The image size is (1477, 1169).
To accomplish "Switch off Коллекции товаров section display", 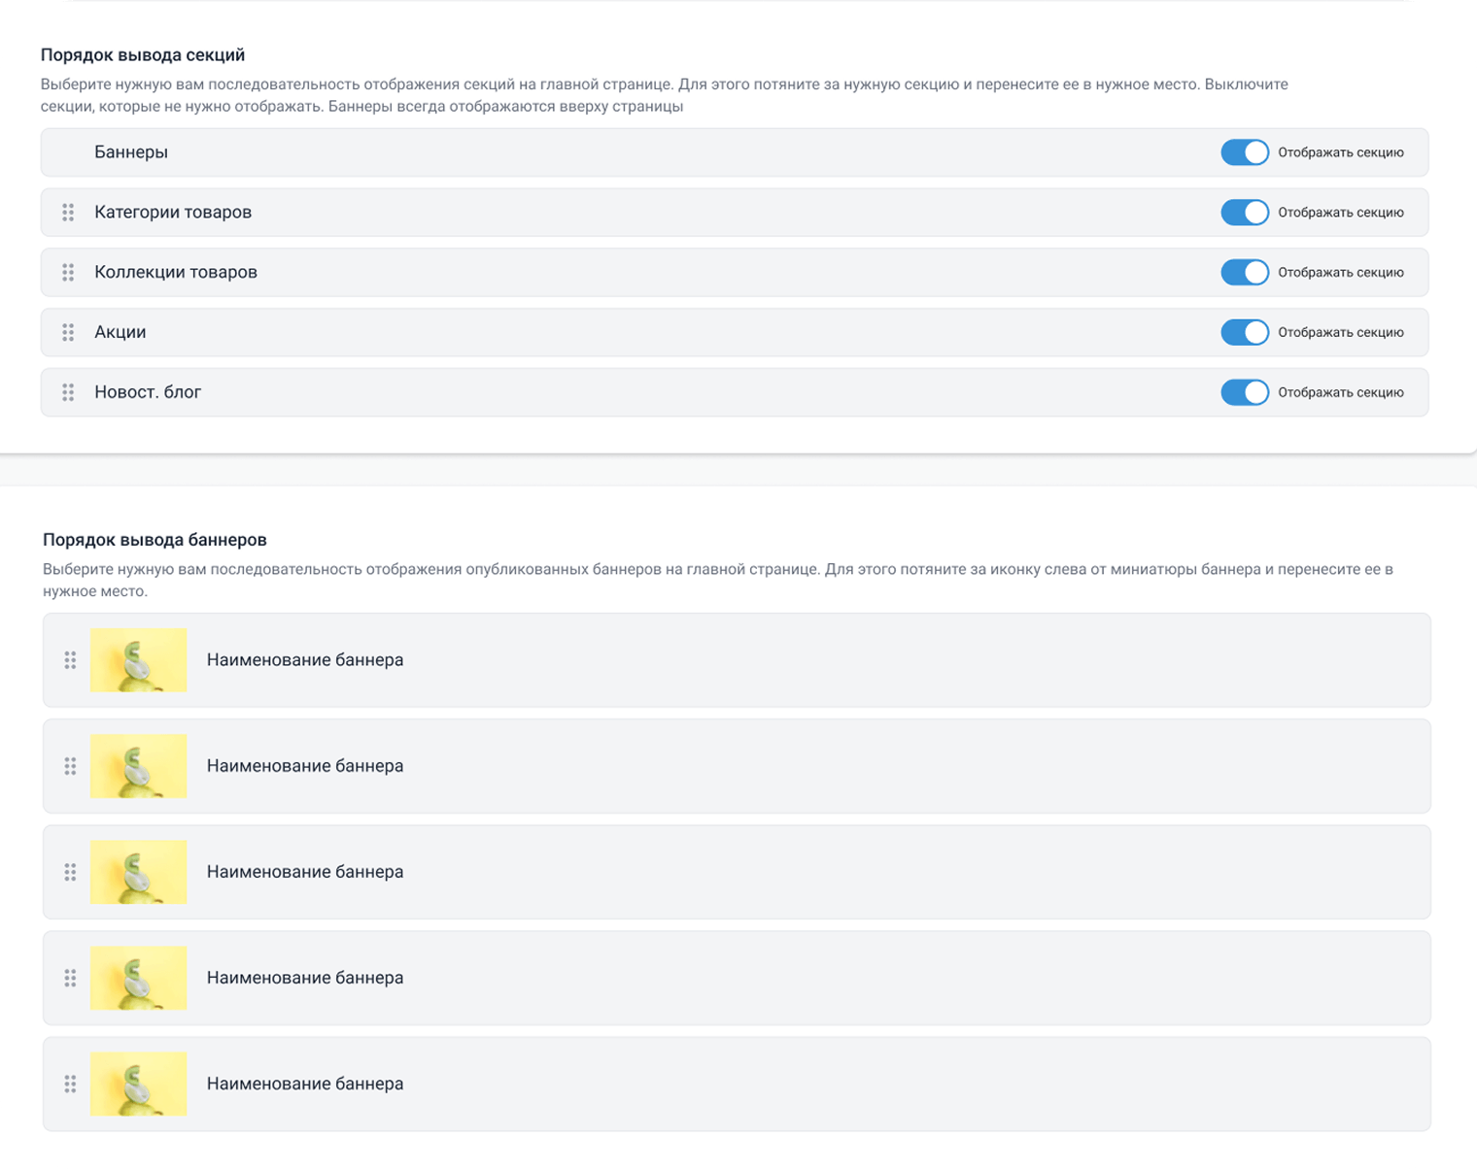I will pyautogui.click(x=1245, y=273).
